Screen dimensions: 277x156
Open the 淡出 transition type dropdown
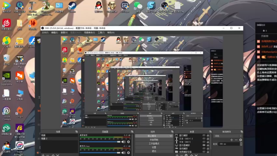pos(228,136)
